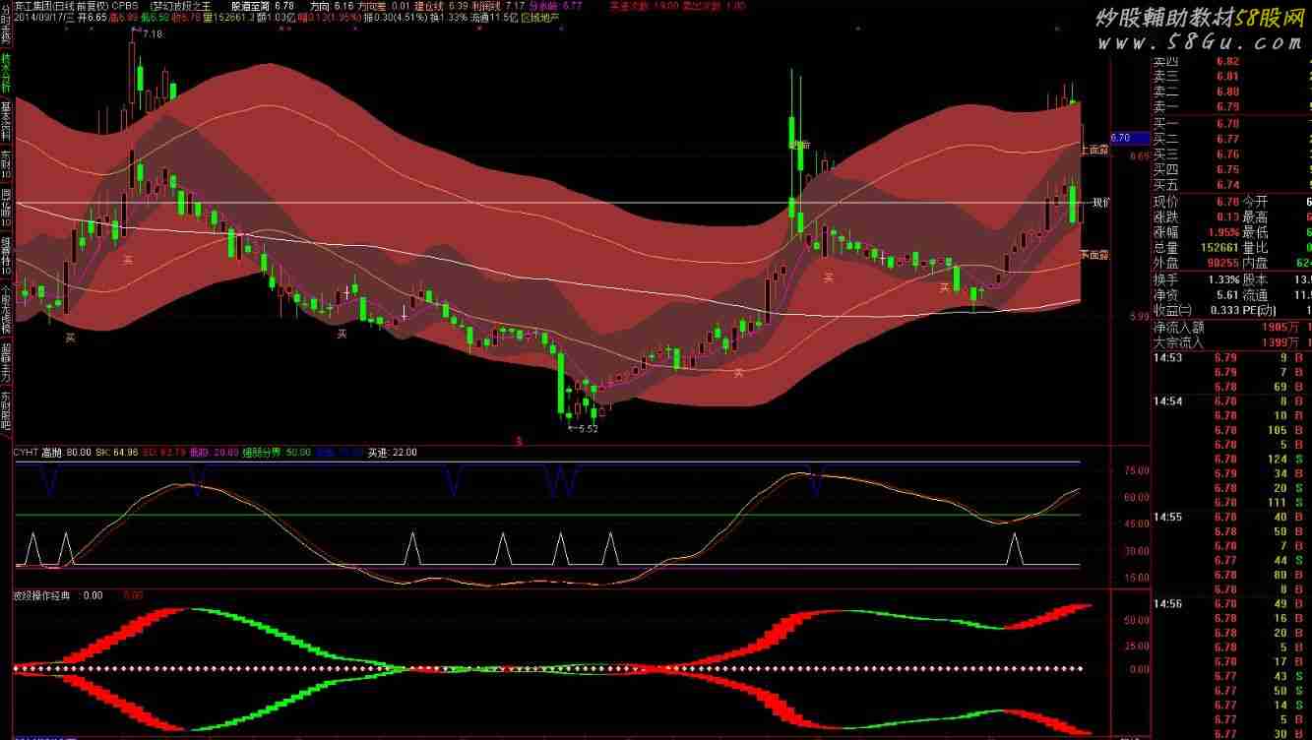Click the 分水岭 6.77 readout

[x=554, y=5]
